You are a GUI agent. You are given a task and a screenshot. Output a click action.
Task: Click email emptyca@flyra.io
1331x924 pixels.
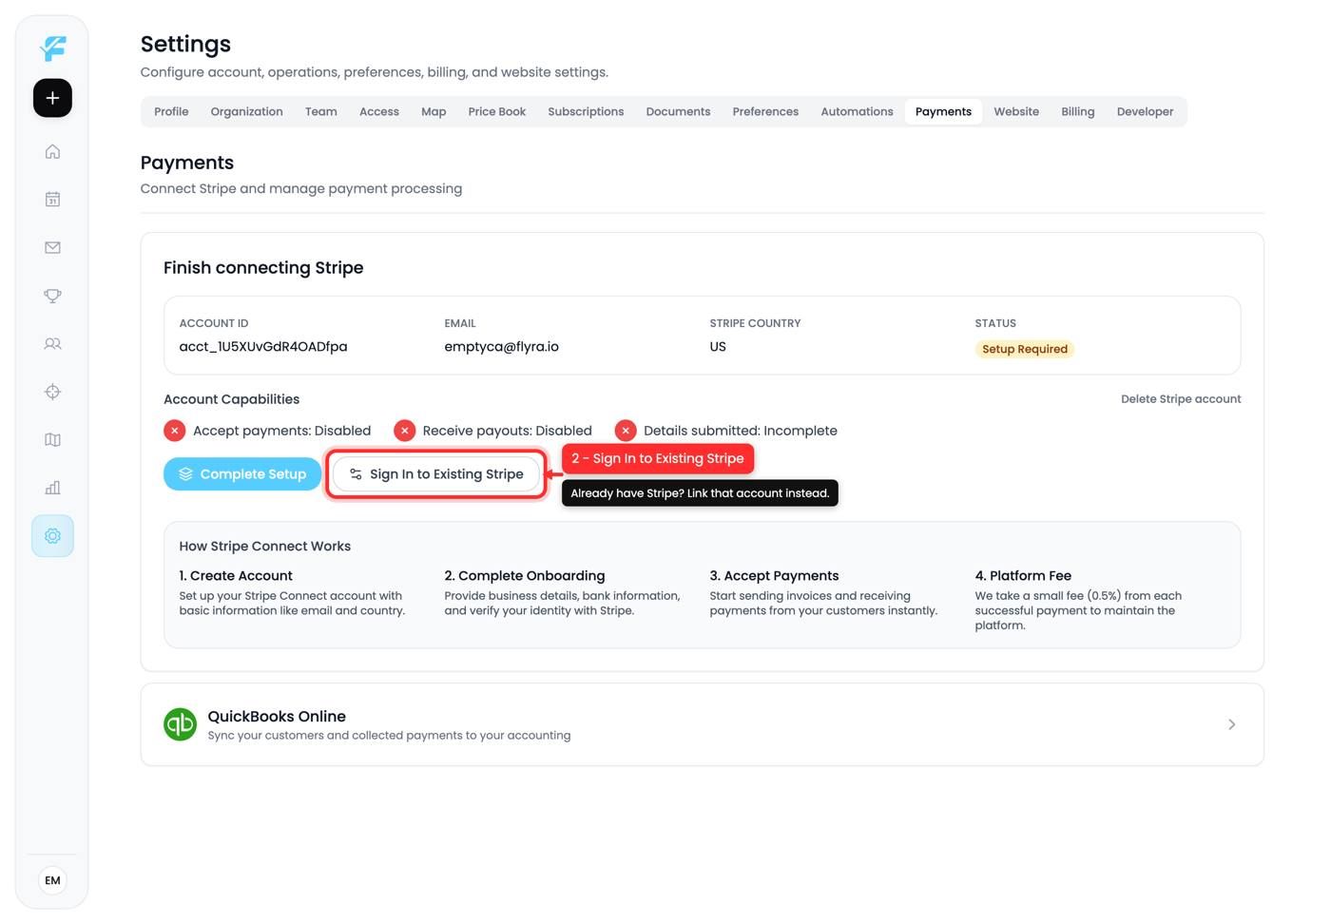(x=501, y=347)
